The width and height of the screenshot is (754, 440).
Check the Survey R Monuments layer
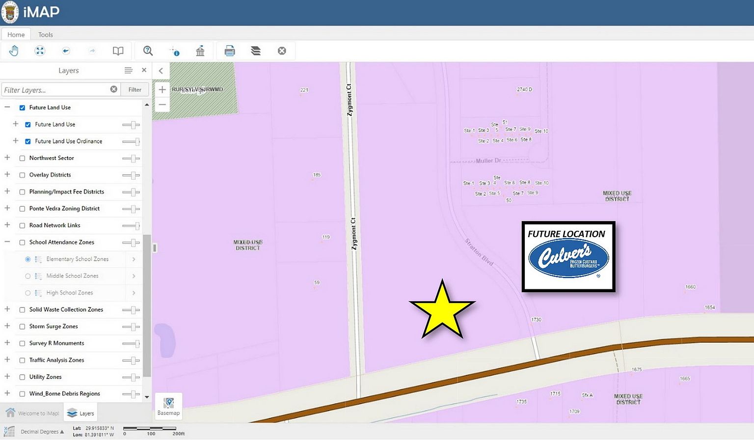[22, 343]
